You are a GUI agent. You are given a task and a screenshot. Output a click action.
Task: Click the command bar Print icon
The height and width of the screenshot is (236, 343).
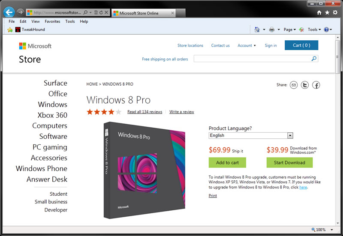(272, 30)
